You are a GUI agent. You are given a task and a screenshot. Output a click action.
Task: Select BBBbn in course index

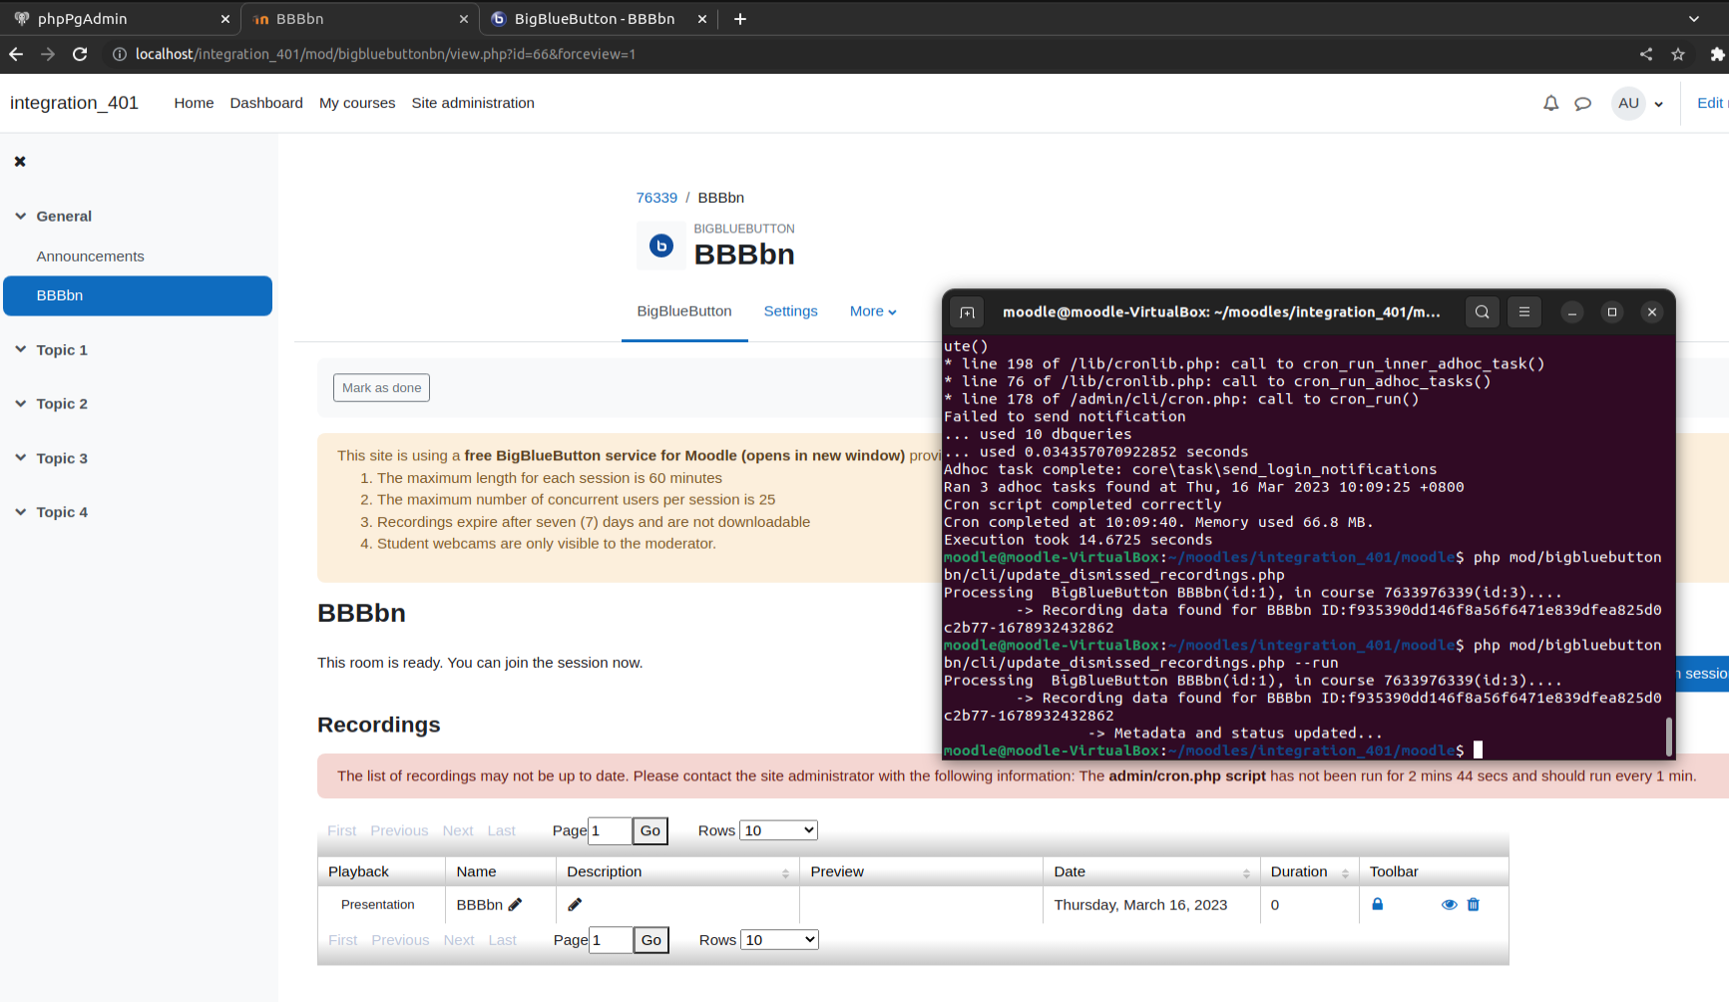138,295
